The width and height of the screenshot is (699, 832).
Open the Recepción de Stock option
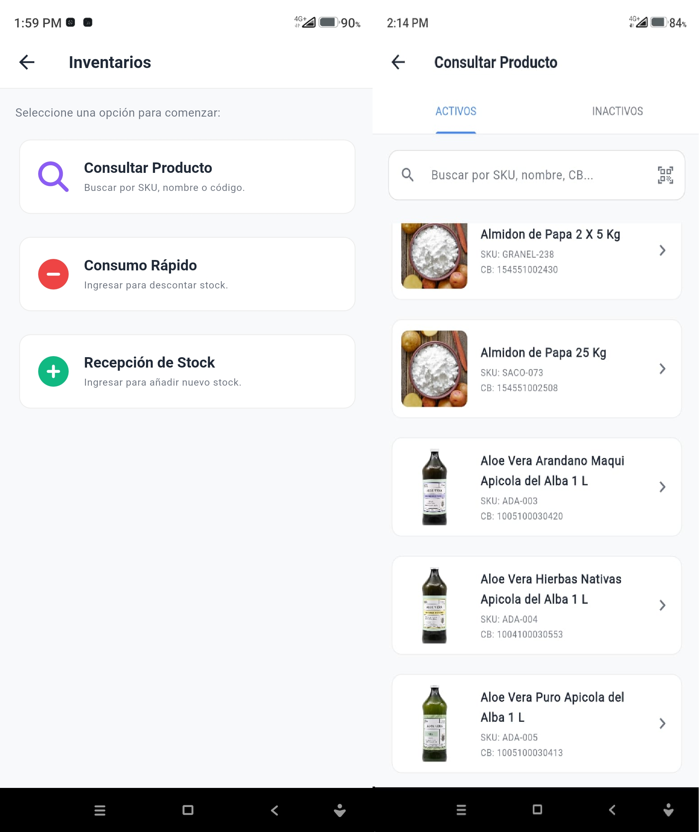[x=187, y=371]
